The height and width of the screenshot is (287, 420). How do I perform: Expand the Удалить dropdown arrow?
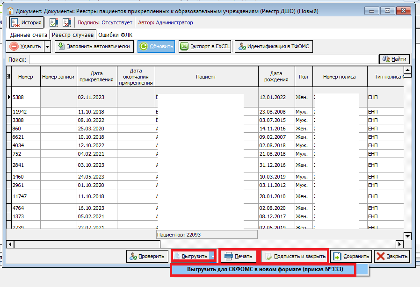tap(47, 46)
